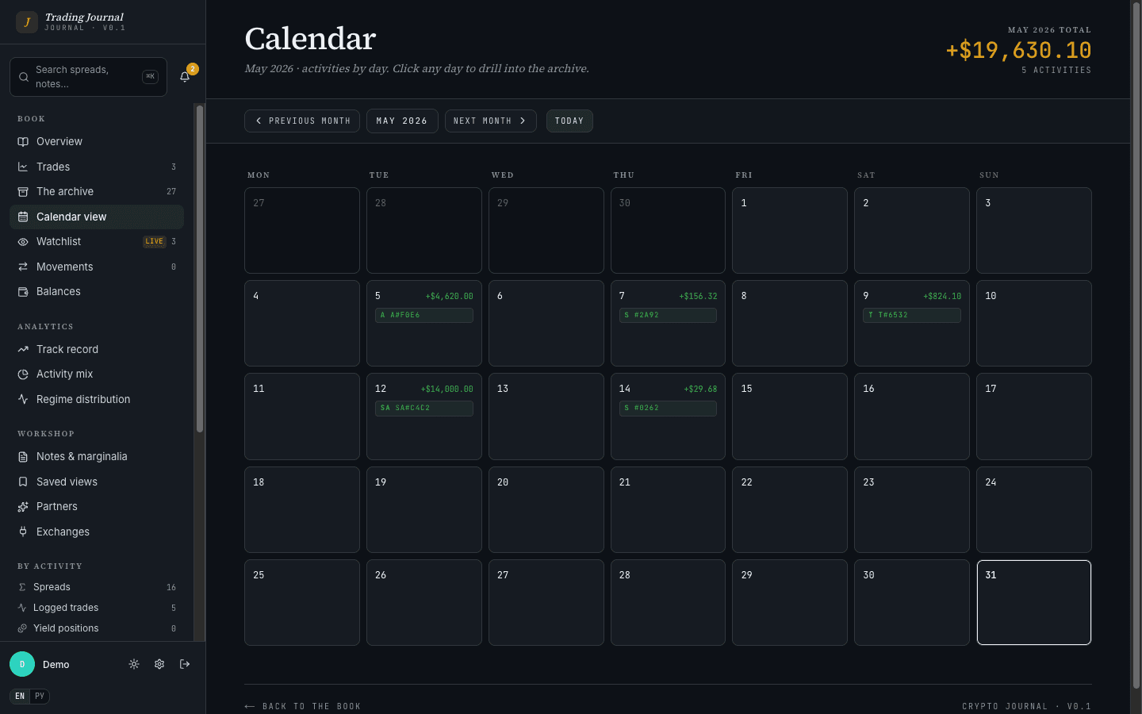Screen dimensions: 1142x714
Task: Open settings gear icon
Action: (159, 664)
